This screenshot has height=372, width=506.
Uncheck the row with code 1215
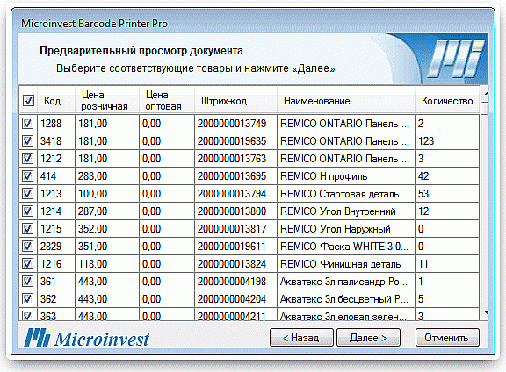pos(27,228)
